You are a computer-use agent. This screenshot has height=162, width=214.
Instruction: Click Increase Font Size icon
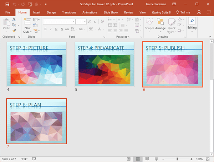tap(90, 21)
